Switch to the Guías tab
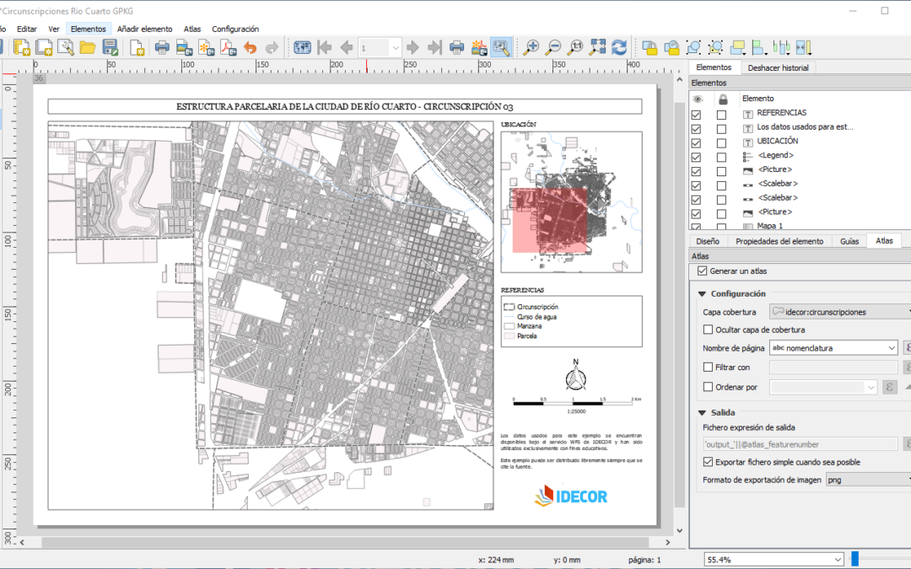 pos(849,241)
